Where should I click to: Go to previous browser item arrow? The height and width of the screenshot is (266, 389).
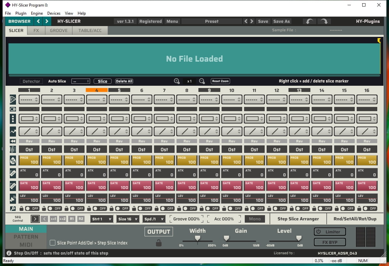tap(38, 21)
